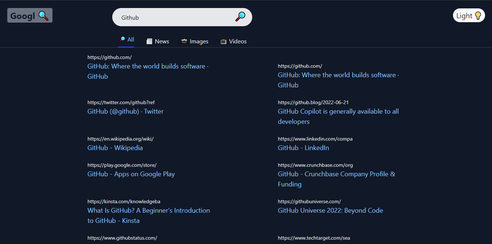Select the All tab
This screenshot has width=492, height=244.
pyautogui.click(x=126, y=40)
